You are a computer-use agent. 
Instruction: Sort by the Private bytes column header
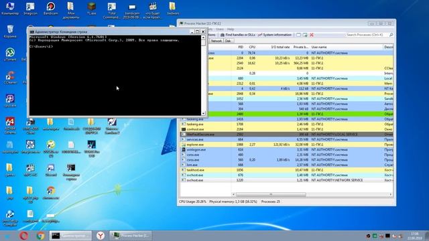[x=300, y=47]
